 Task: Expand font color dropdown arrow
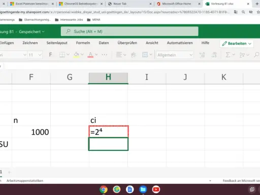(x=96, y=54)
